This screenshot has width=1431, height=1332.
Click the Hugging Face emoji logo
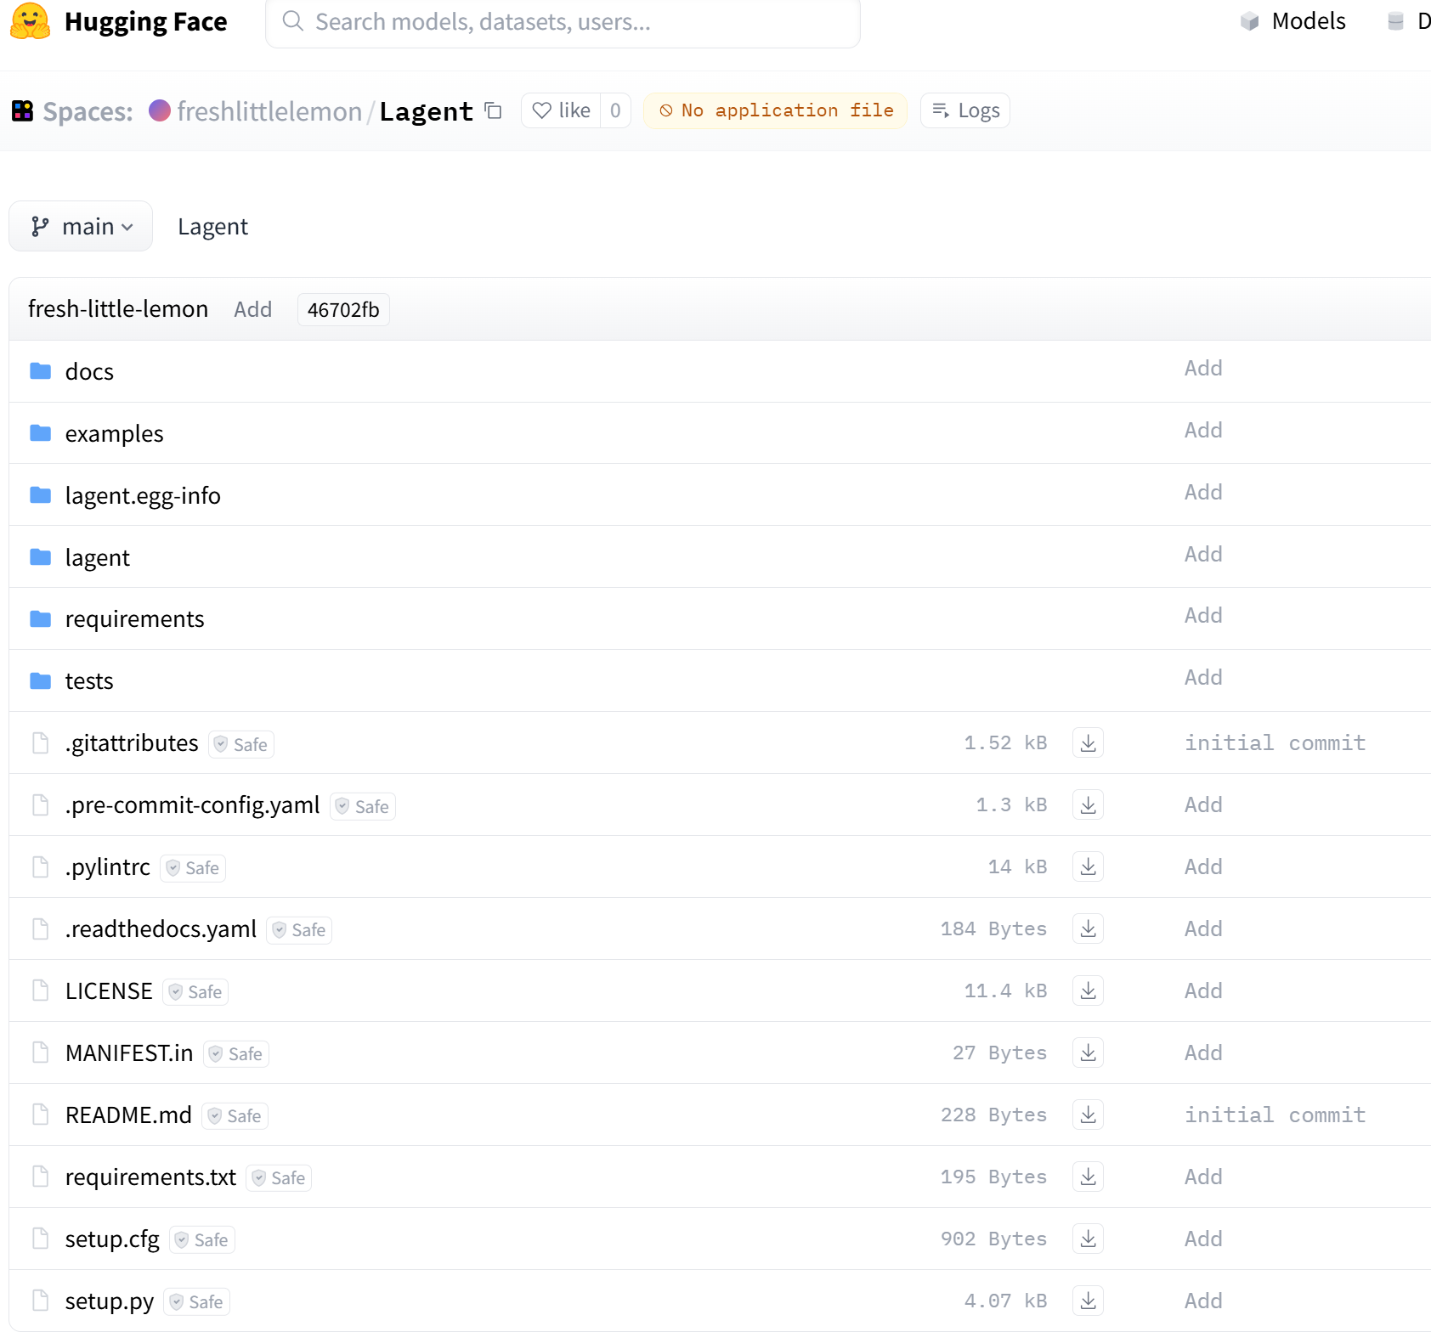tap(31, 21)
